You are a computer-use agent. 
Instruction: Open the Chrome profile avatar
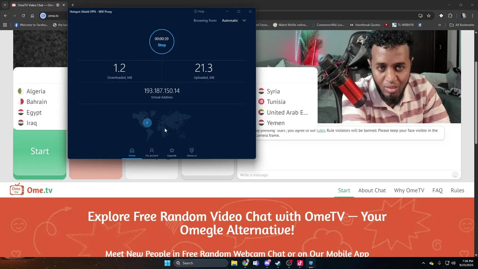pyautogui.click(x=464, y=16)
